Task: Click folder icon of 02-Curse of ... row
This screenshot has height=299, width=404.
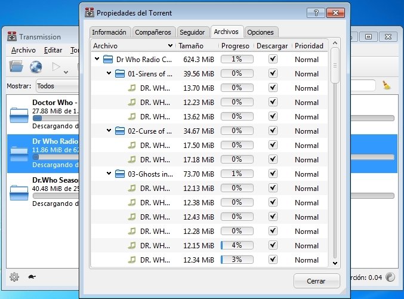Action: (120, 131)
